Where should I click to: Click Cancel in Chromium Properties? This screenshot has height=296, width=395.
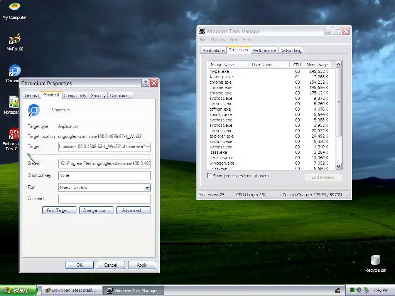tap(111, 265)
